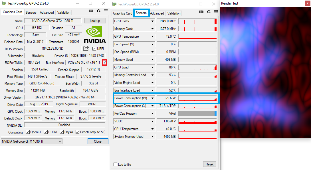Click the VDDC history graph
Screen dimensions: 311x170
tap(197, 121)
